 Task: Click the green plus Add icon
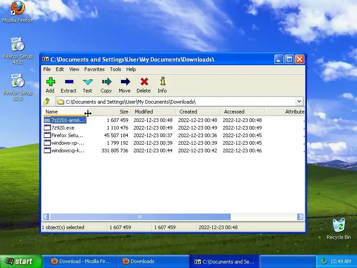[50, 82]
